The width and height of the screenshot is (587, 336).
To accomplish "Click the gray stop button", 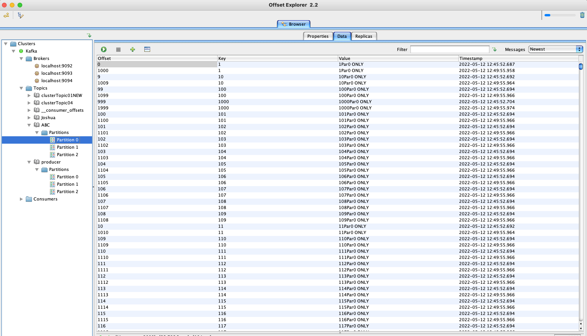I will 118,49.
